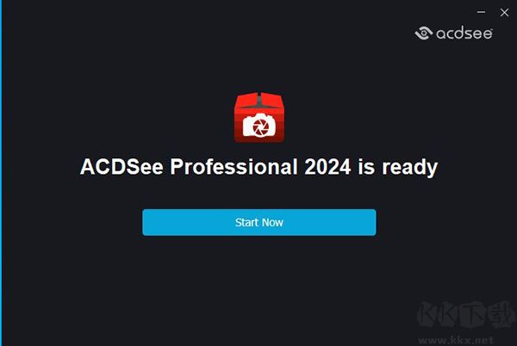Screen dimensions: 517x346
Task: Click the red box product icon
Action: point(259,118)
